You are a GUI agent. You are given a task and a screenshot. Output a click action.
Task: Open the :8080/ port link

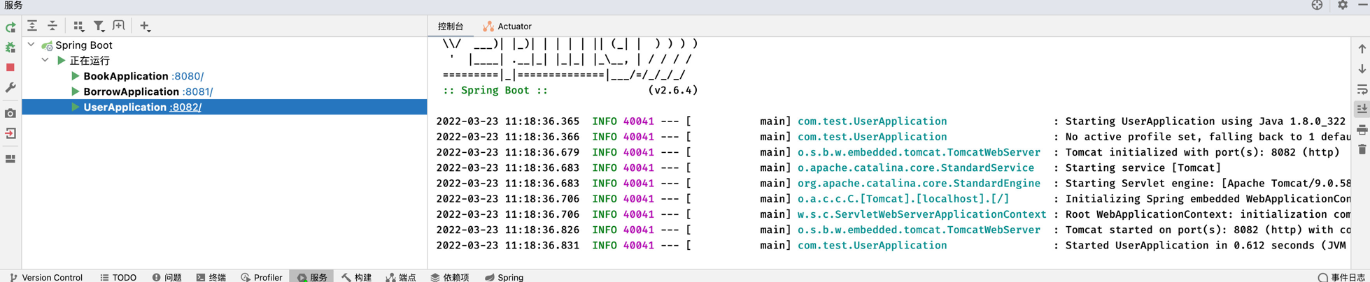(x=188, y=76)
